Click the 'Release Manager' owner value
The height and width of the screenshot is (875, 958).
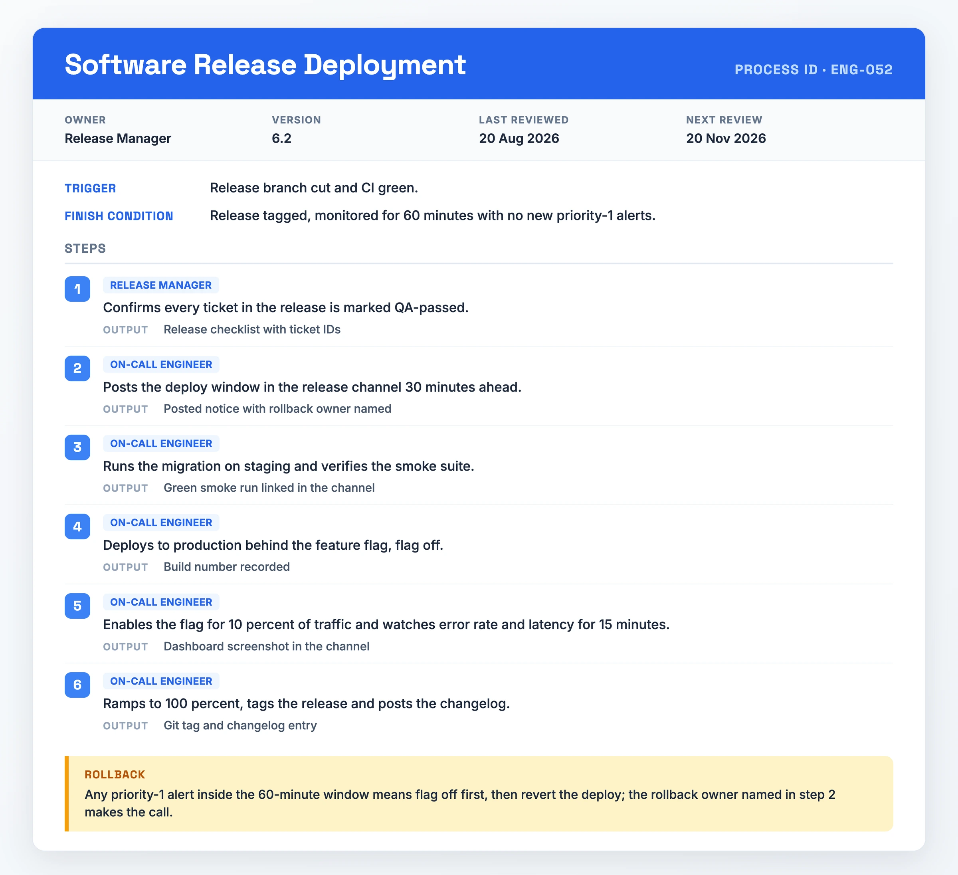[x=118, y=138]
